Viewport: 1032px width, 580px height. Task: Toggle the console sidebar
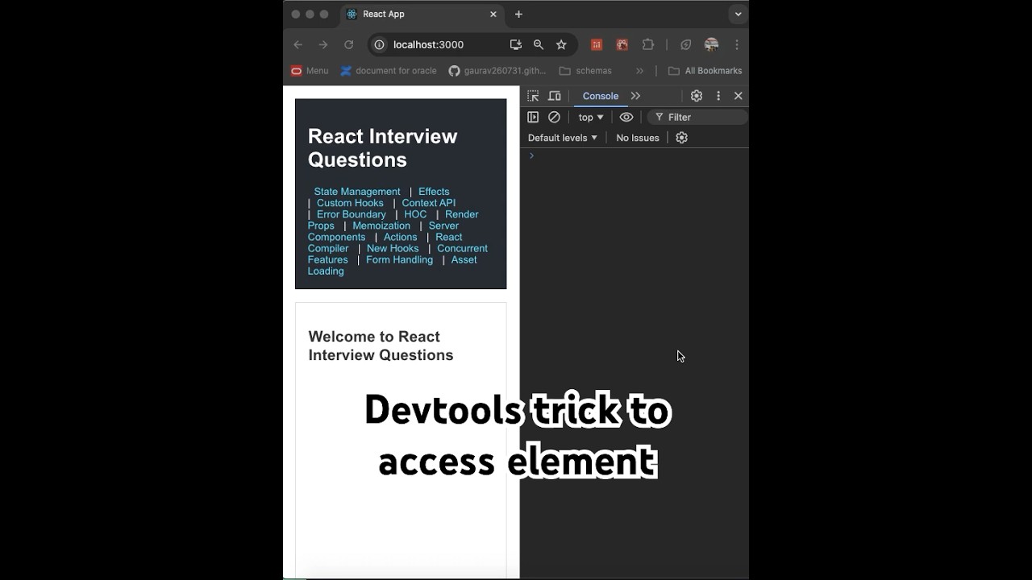coord(533,117)
